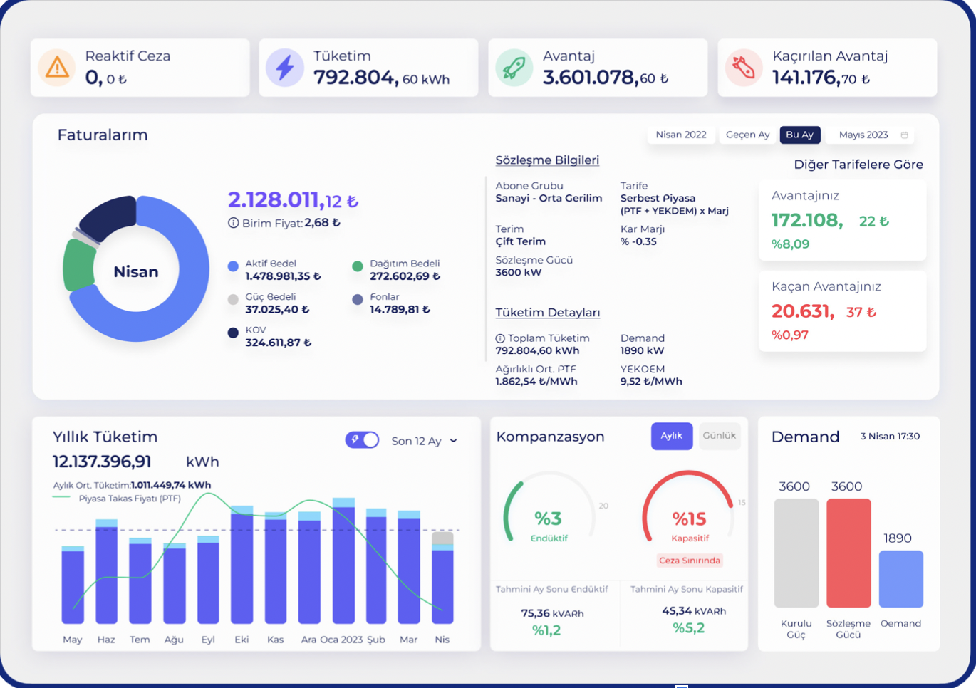Click the Tüketim lightning bolt icon
Image resolution: width=976 pixels, height=688 pixels.
coord(285,68)
